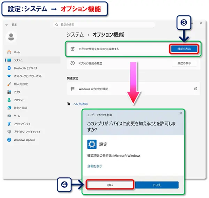Click the システム breadcrumb link
This screenshot has width=209, height=198.
[75, 35]
